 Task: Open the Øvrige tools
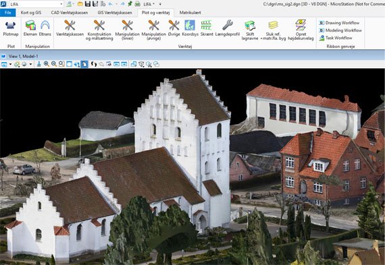(174, 29)
